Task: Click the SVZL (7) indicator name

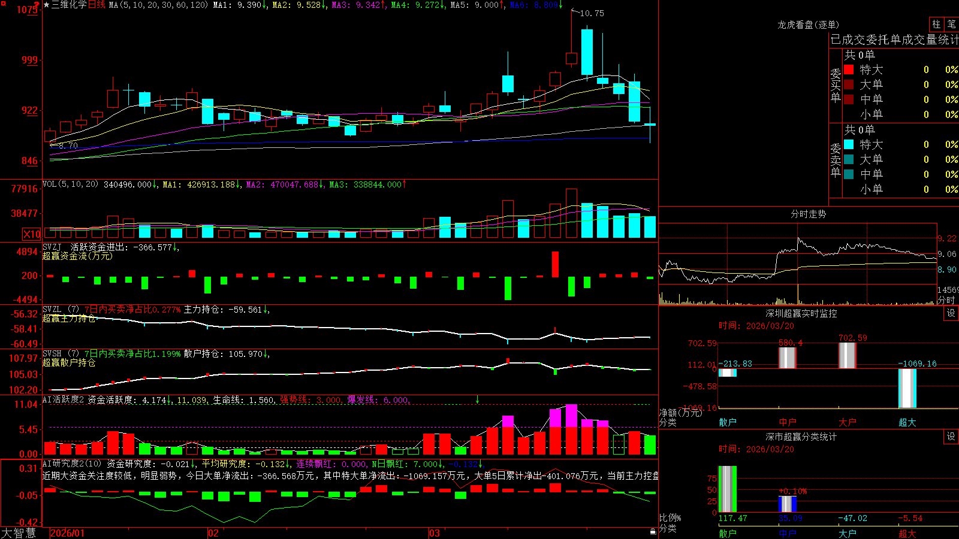Action: (61, 310)
